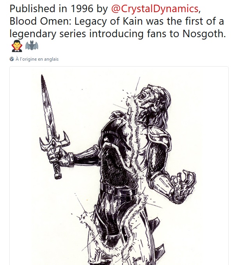The image size is (231, 265).
Task: Open the Kain ink drawing image
Action: (119, 166)
